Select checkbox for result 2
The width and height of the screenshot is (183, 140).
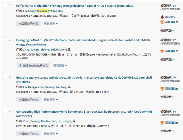tap(5, 40)
